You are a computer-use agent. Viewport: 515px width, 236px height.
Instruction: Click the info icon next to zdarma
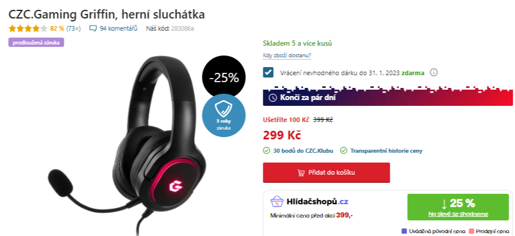pyautogui.click(x=434, y=72)
